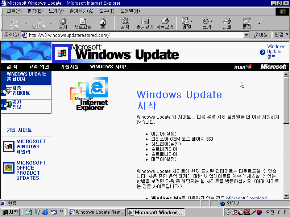Click the Korean flag IME tray icon

pos(259,212)
